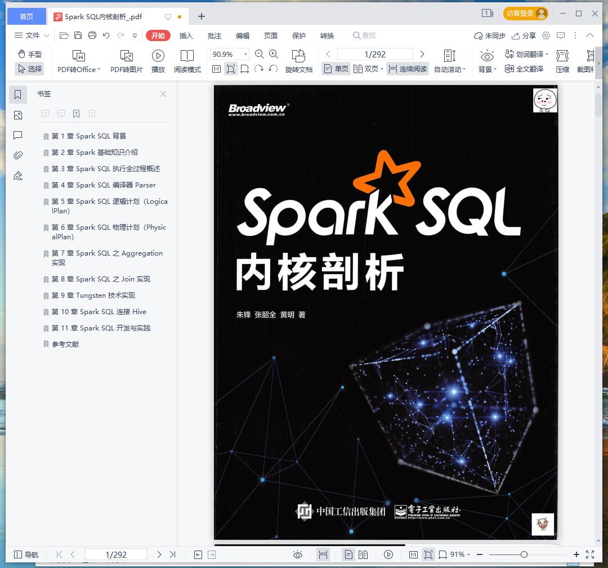Select the 手型 hand tool
The image size is (608, 568).
click(30, 54)
